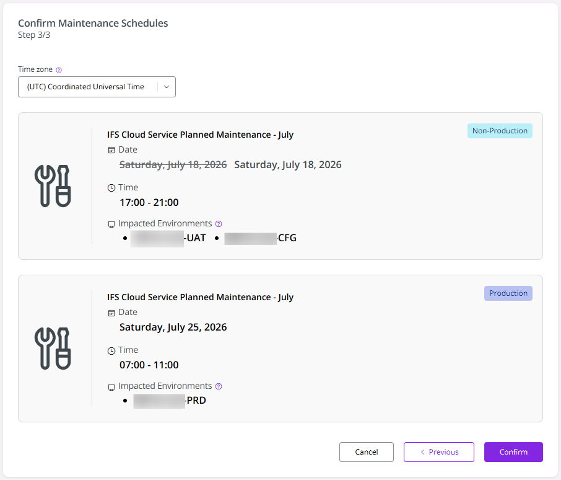The width and height of the screenshot is (561, 480).
Task: Click calendar icon in Non-Production card
Action: pyautogui.click(x=111, y=150)
